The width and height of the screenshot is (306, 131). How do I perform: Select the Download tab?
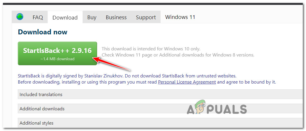(x=65, y=17)
